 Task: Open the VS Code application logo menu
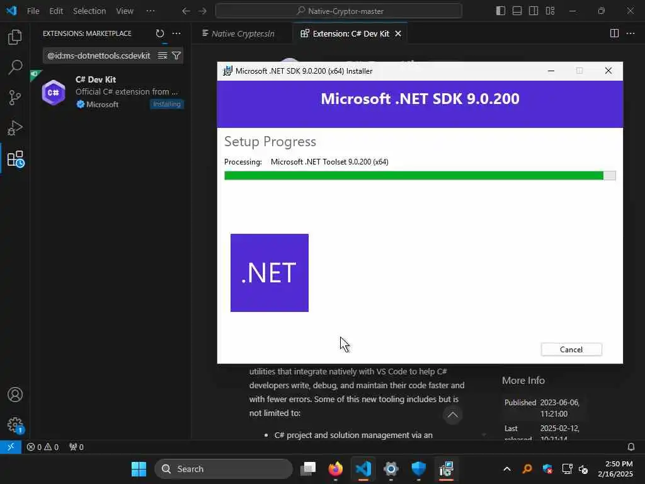pos(11,11)
